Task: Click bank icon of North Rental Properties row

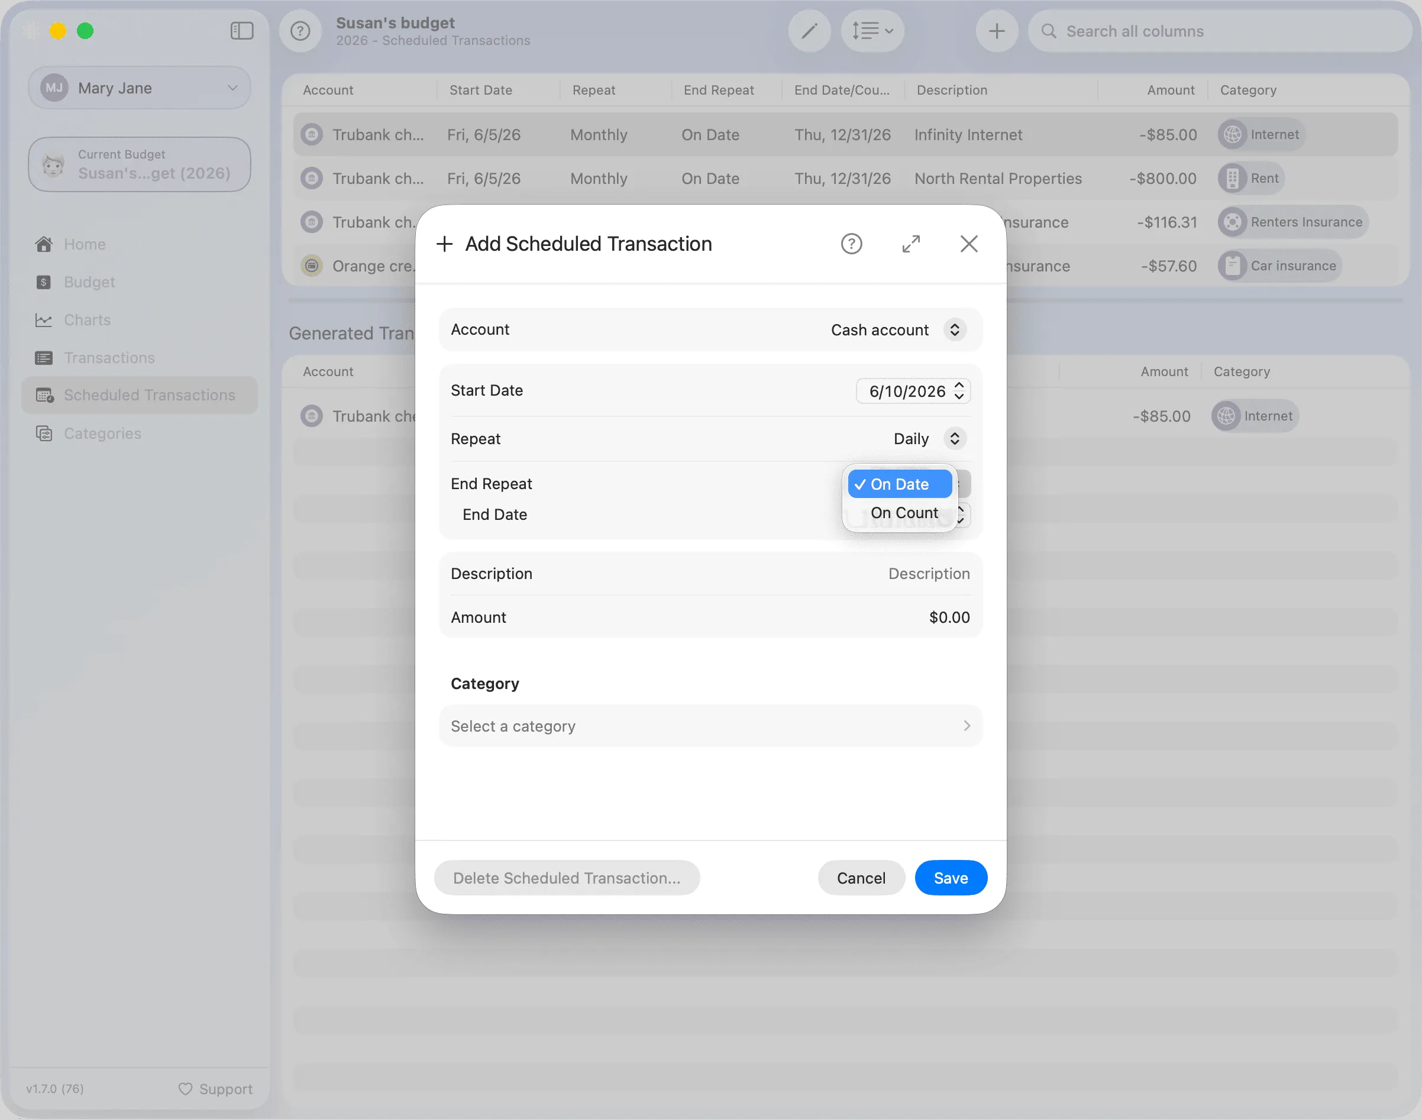Action: coord(312,178)
